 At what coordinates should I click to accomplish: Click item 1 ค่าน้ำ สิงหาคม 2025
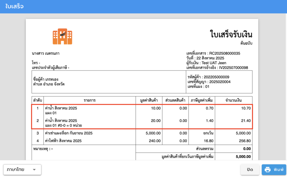coord(61,108)
